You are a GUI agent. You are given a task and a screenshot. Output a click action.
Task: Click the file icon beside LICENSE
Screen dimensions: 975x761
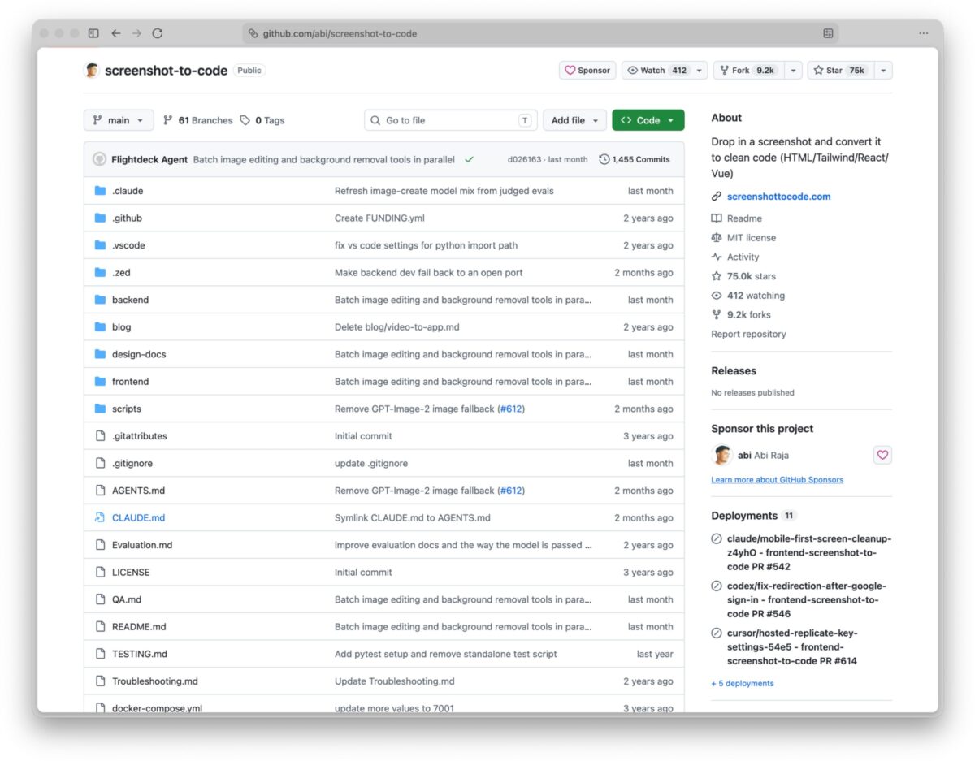100,572
